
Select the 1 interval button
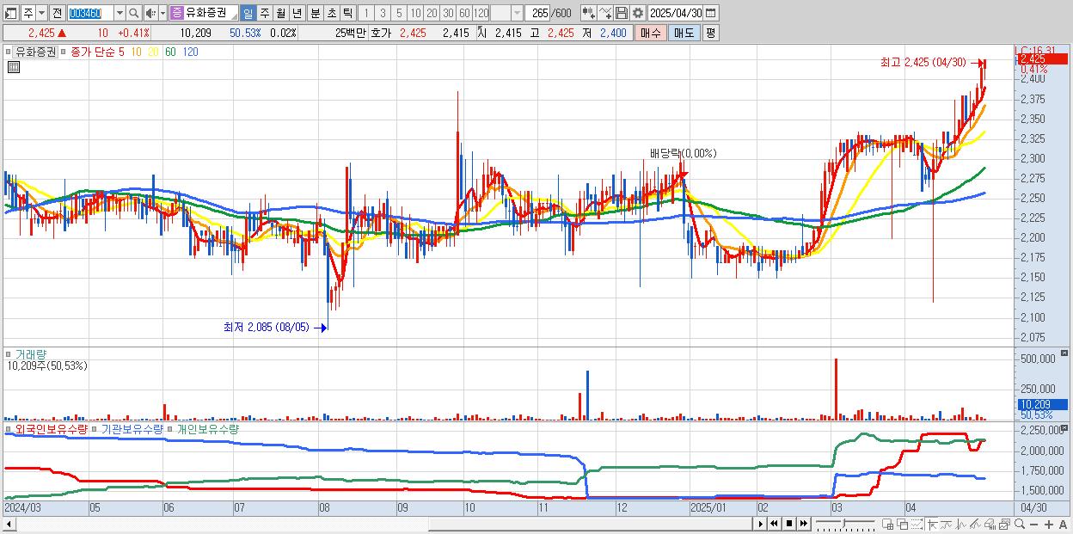pos(366,13)
